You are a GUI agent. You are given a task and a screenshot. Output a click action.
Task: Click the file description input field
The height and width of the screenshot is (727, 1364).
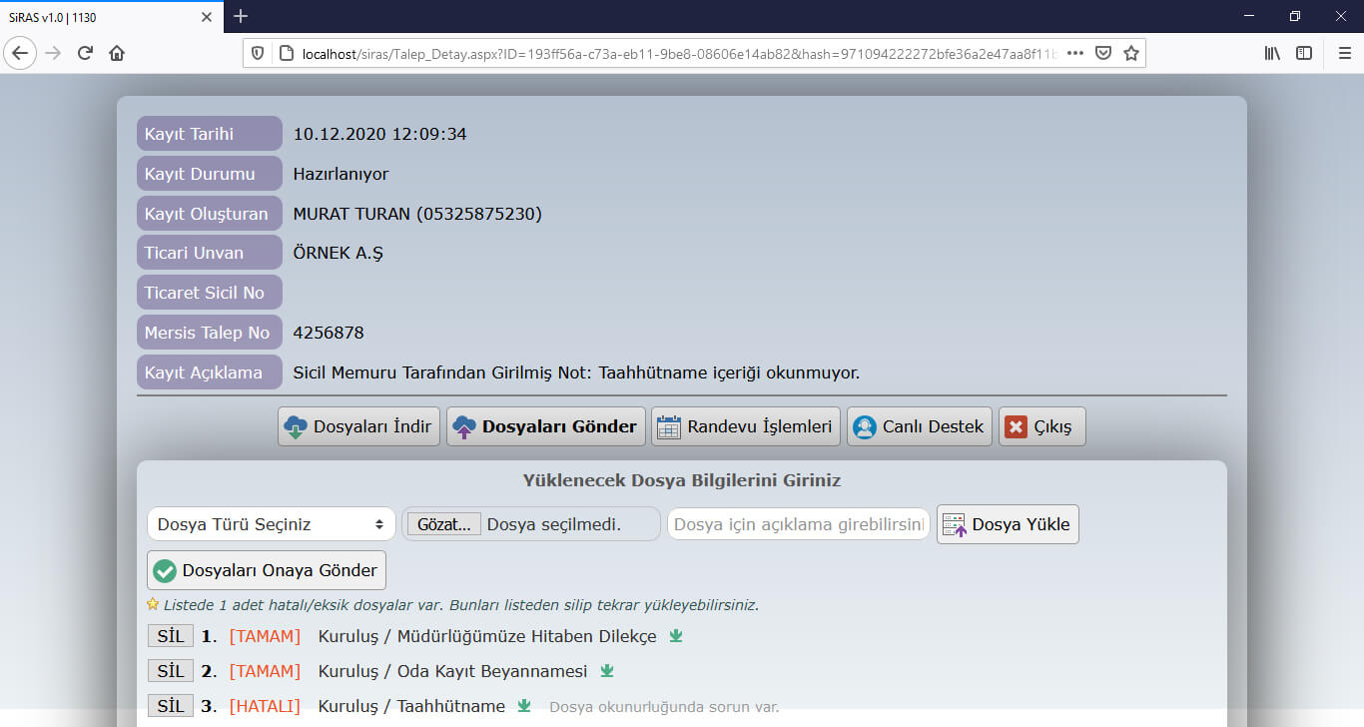[798, 524]
